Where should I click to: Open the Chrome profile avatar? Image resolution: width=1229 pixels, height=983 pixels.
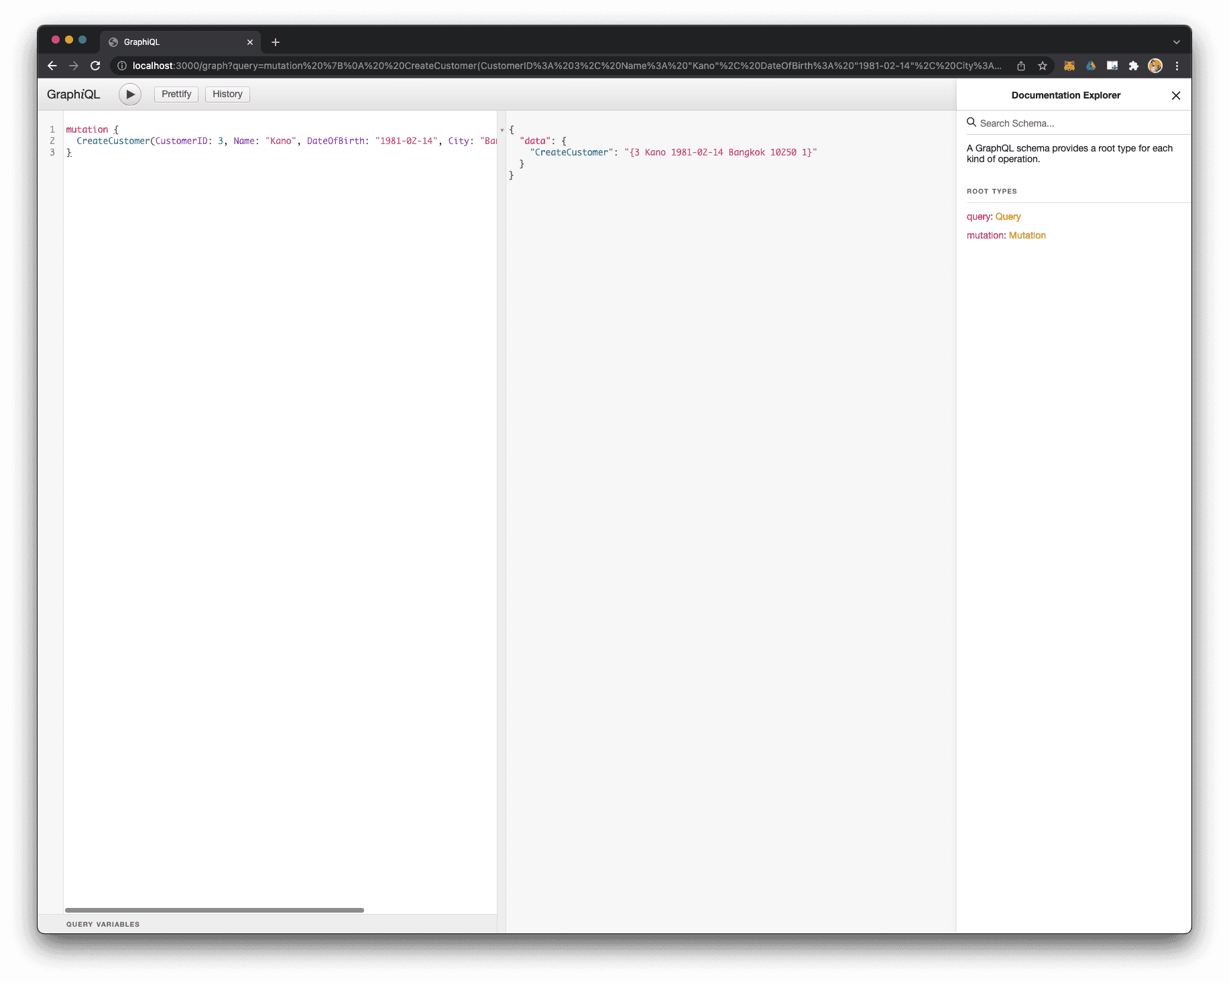tap(1155, 66)
